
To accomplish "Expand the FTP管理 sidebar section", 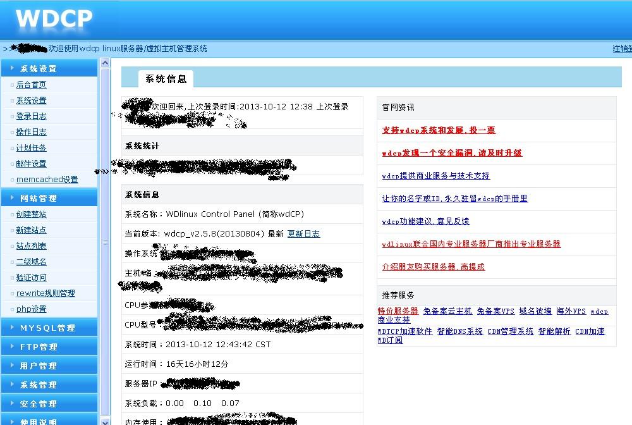I will 49,347.
